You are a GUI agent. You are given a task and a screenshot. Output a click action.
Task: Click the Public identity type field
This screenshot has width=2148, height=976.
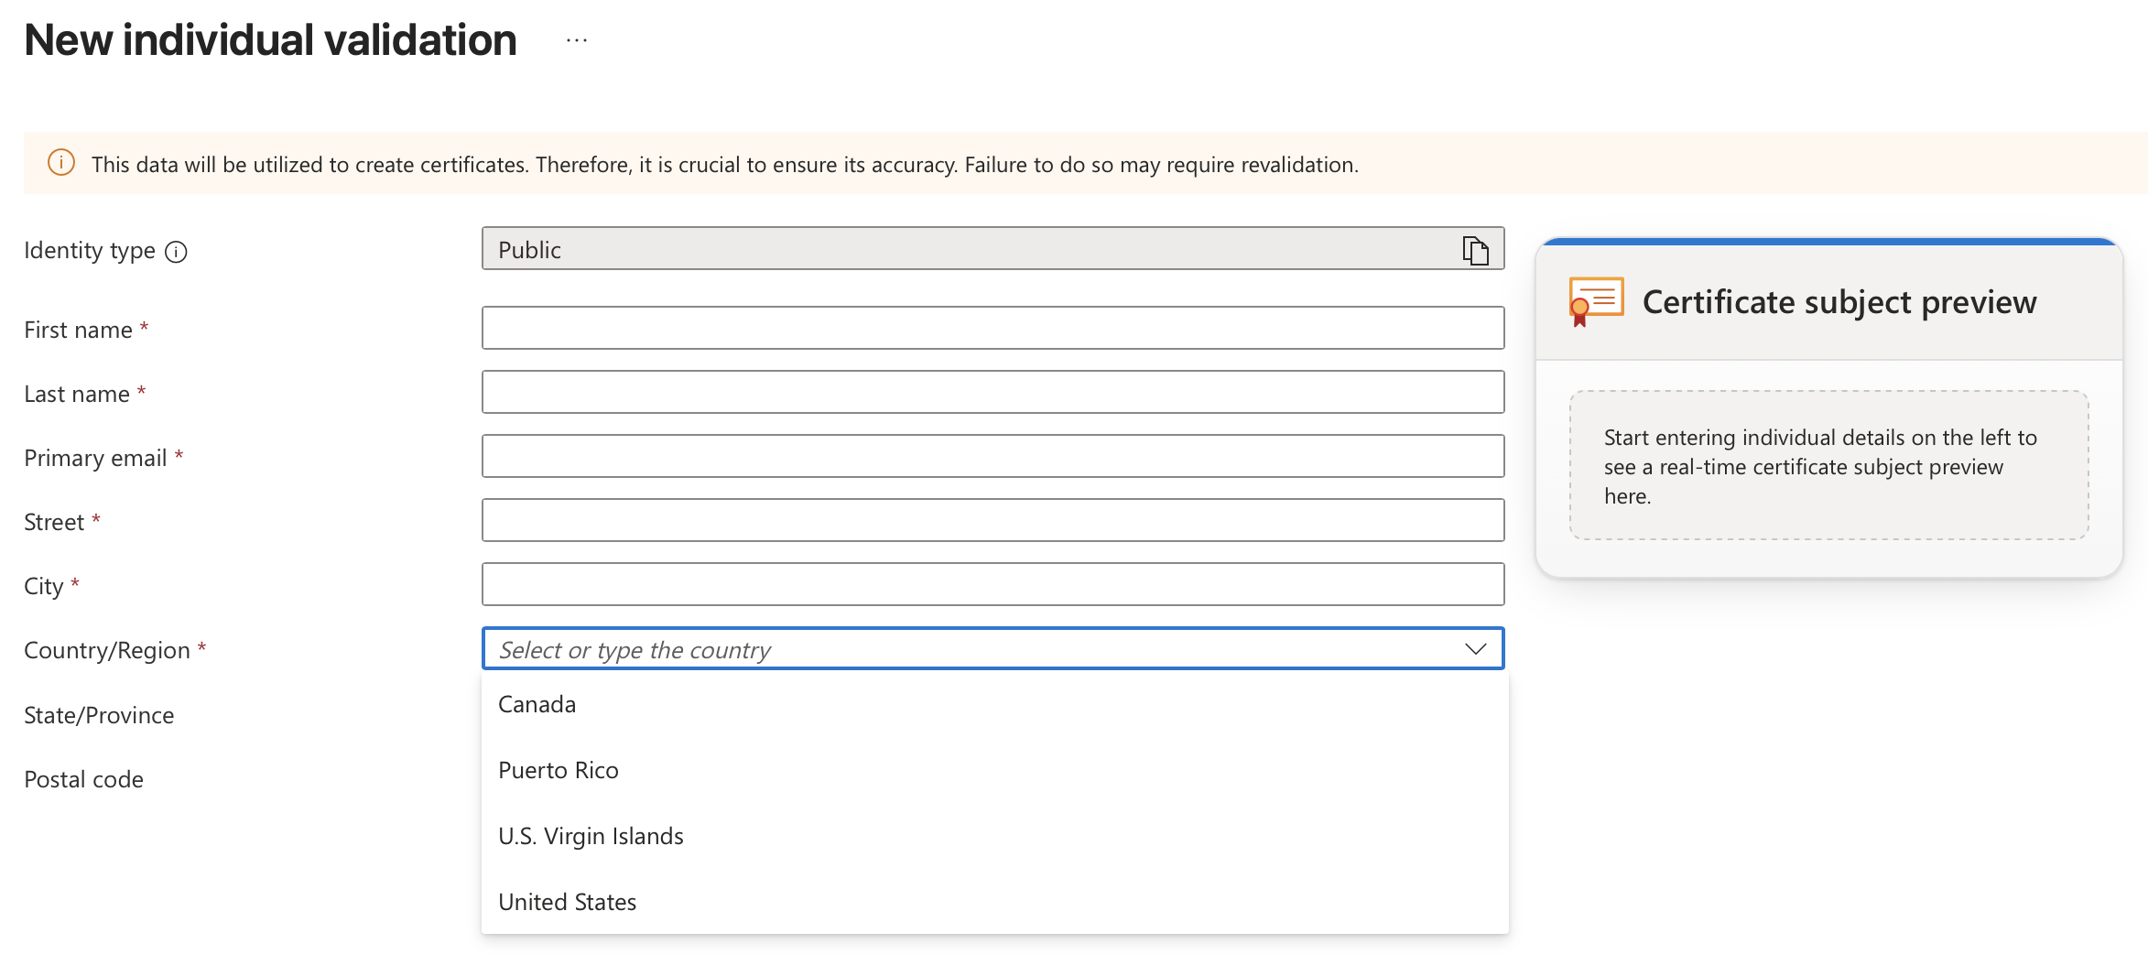pos(993,248)
